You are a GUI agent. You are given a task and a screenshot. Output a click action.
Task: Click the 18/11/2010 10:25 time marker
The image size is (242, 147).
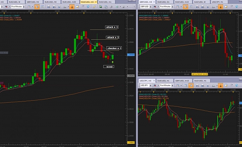coord(200,74)
